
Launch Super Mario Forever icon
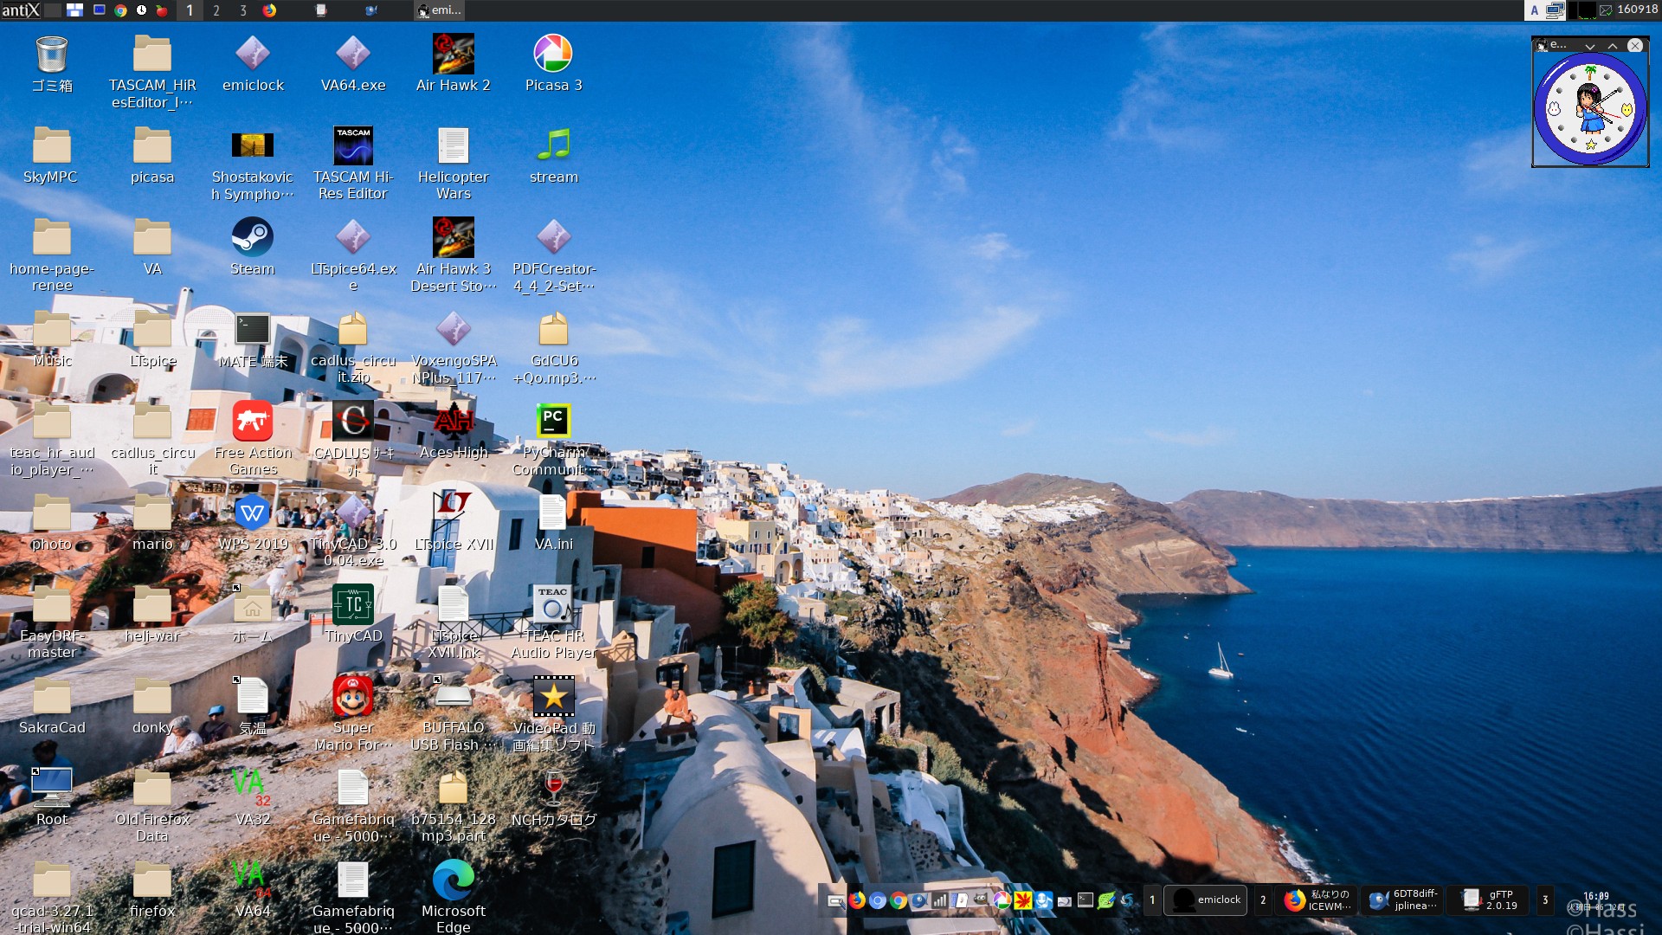(352, 696)
